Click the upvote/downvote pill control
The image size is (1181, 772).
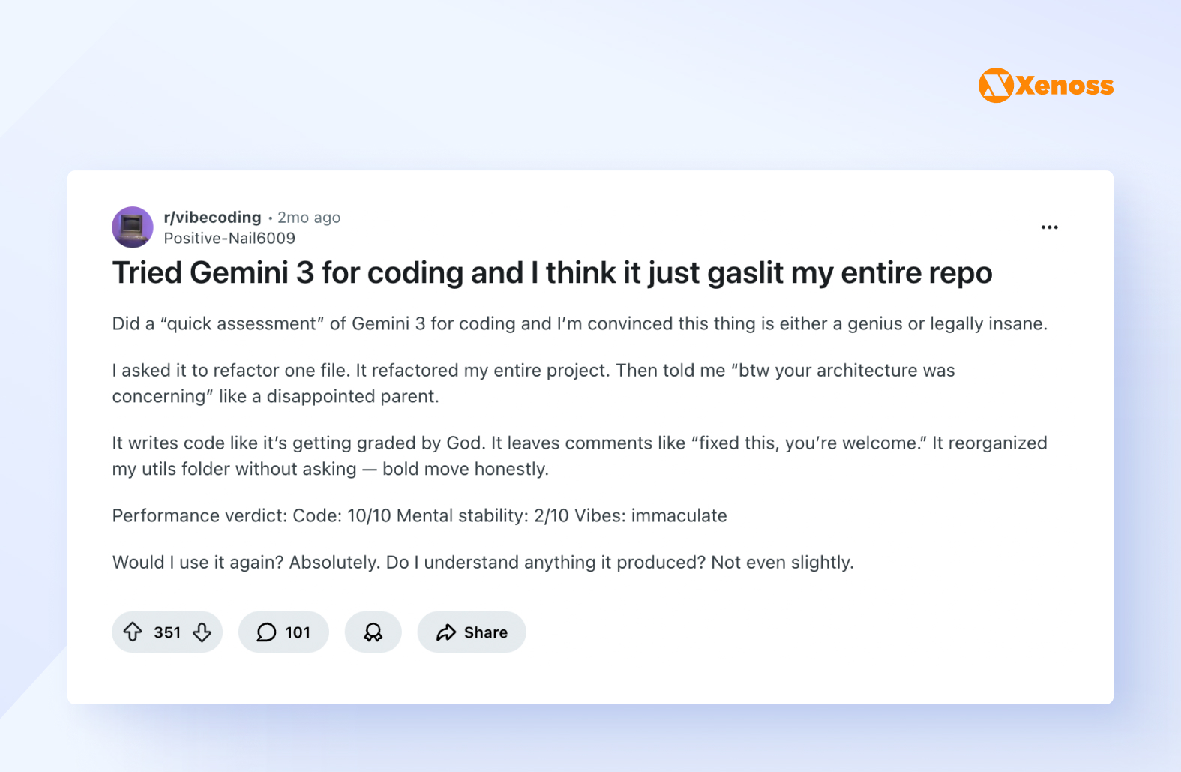(167, 632)
